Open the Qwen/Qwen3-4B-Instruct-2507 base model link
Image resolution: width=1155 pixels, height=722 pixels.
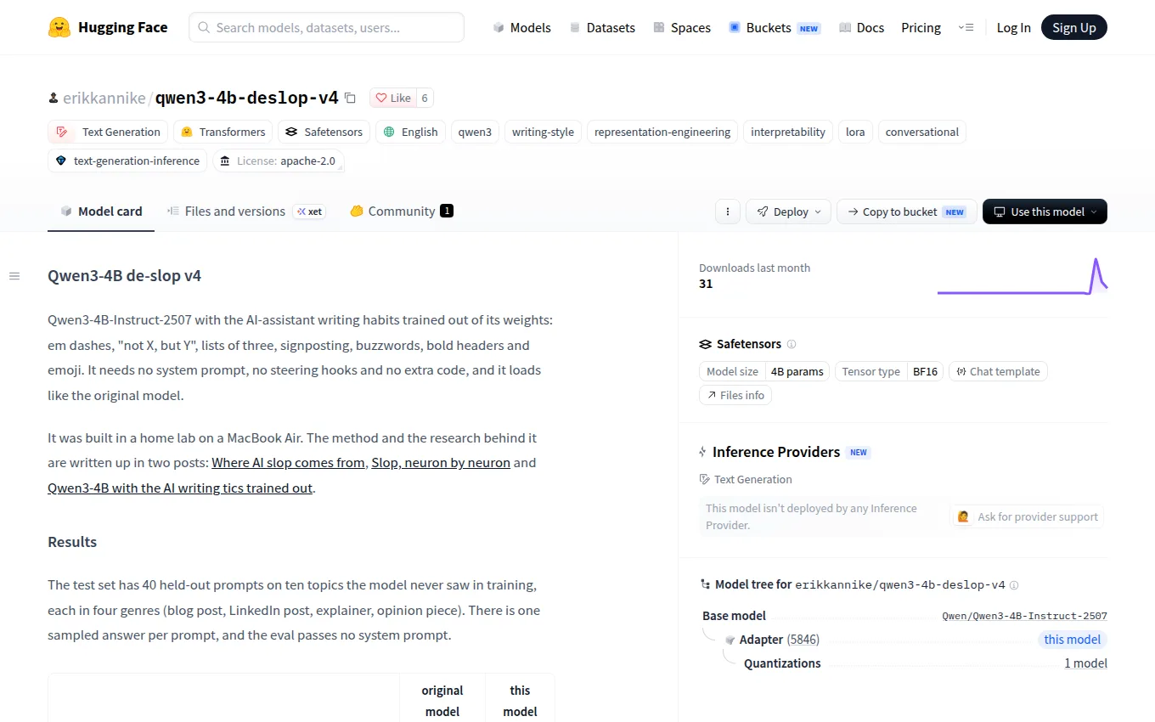pos(1024,616)
